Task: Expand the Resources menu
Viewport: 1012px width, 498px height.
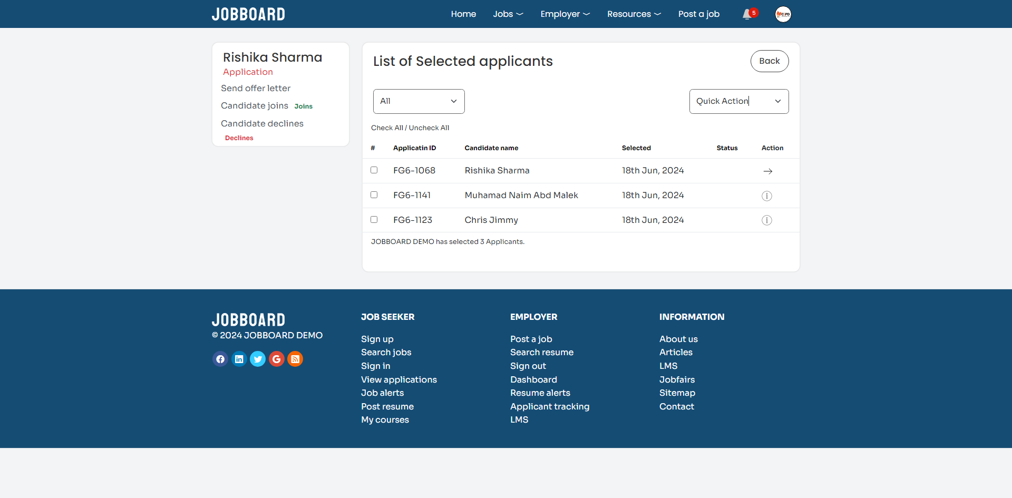Action: coord(634,14)
